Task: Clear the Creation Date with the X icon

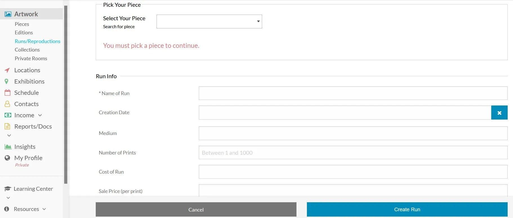Action: (x=499, y=113)
